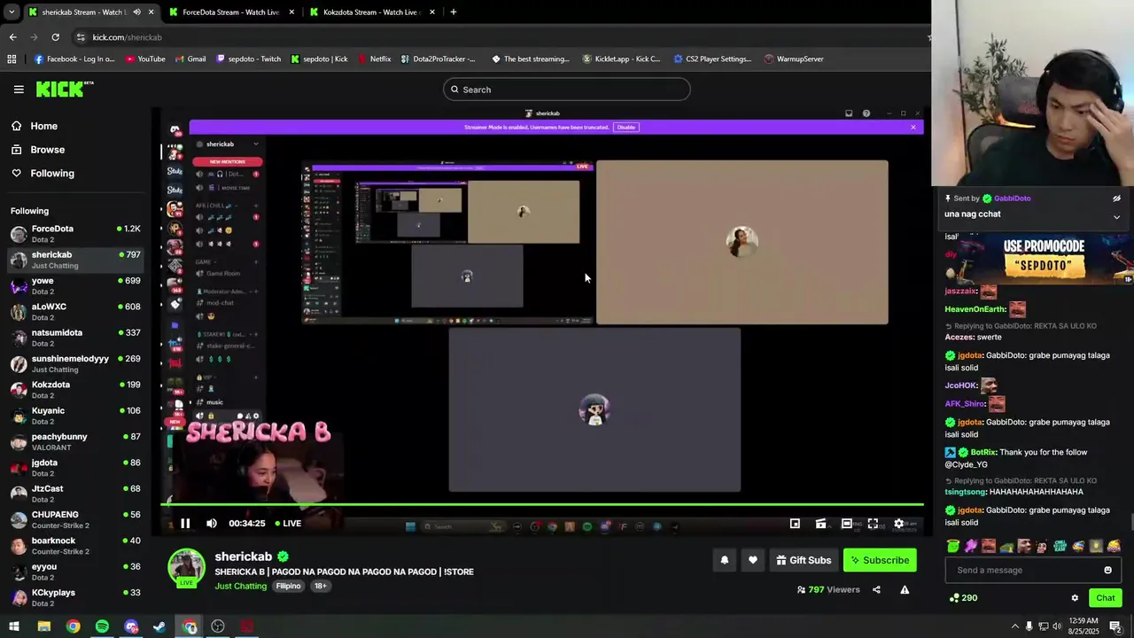Go to the Kick logo homepage
The width and height of the screenshot is (1134, 638).
pyautogui.click(x=65, y=89)
